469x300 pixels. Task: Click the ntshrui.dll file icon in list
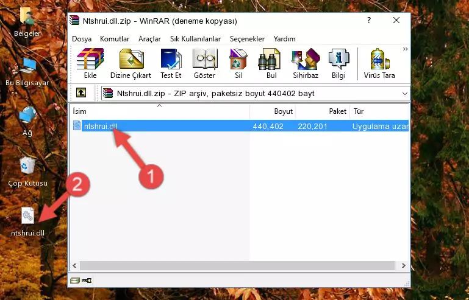point(77,126)
